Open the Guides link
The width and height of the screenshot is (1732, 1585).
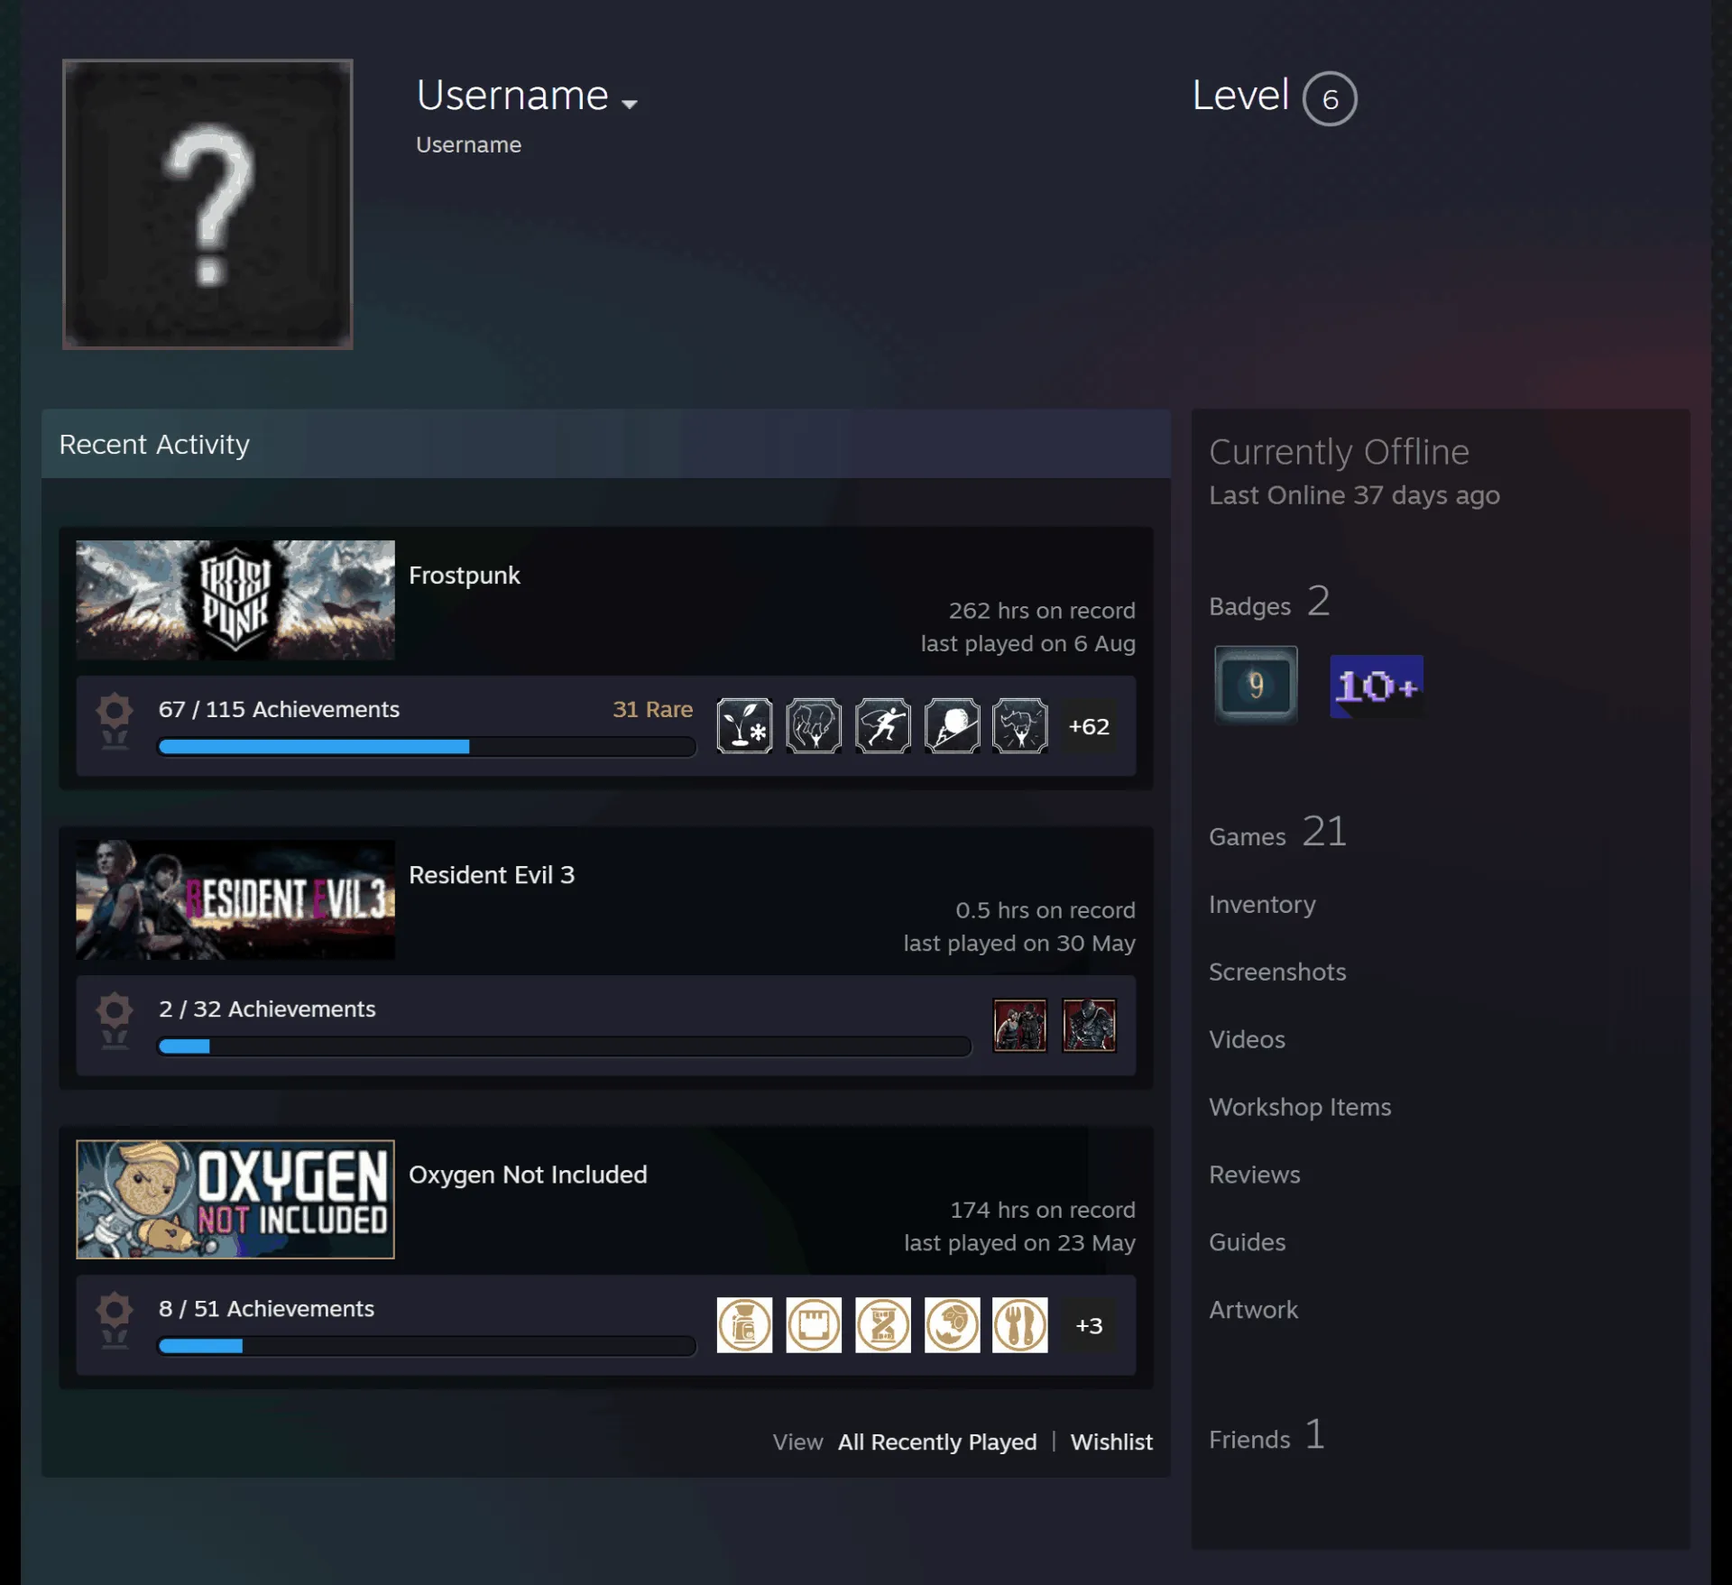click(x=1248, y=1242)
